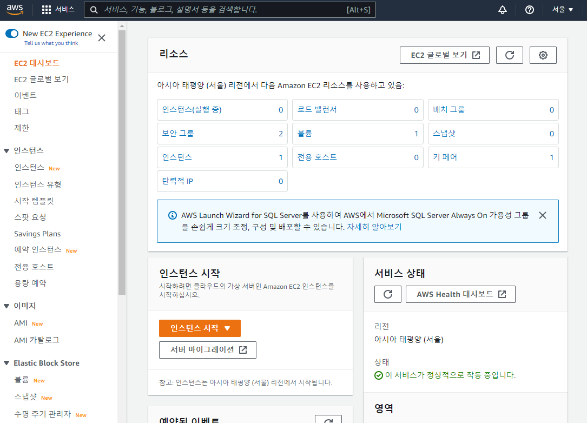Open Savings Plans in sidebar
The height and width of the screenshot is (423, 587).
(37, 234)
